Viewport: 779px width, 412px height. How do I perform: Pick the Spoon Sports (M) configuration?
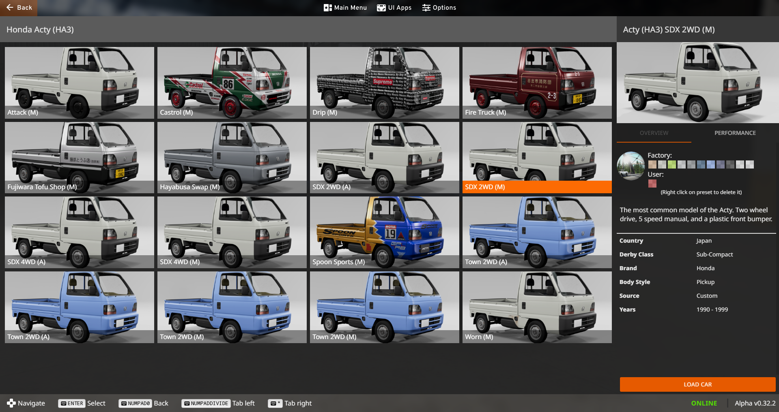point(384,232)
